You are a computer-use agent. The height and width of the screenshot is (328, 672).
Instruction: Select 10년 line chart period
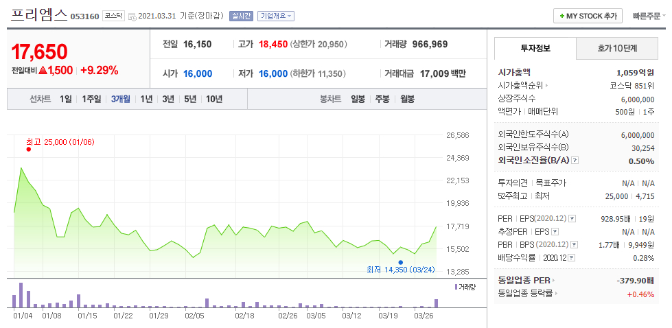click(x=214, y=99)
